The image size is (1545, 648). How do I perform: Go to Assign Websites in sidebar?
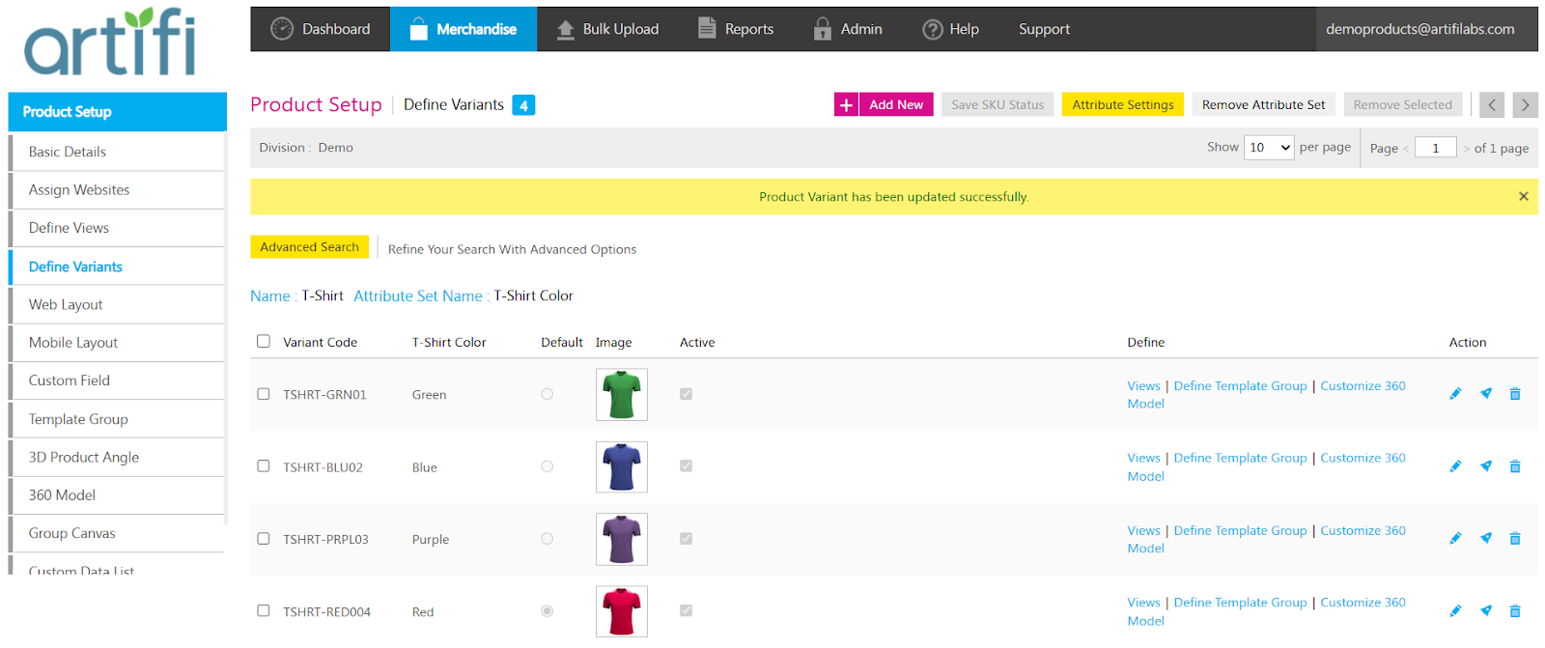tap(117, 190)
